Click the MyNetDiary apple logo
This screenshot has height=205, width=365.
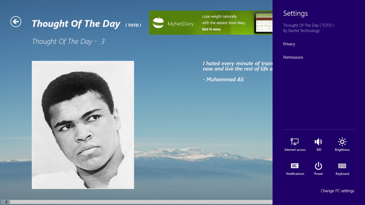pyautogui.click(x=158, y=23)
